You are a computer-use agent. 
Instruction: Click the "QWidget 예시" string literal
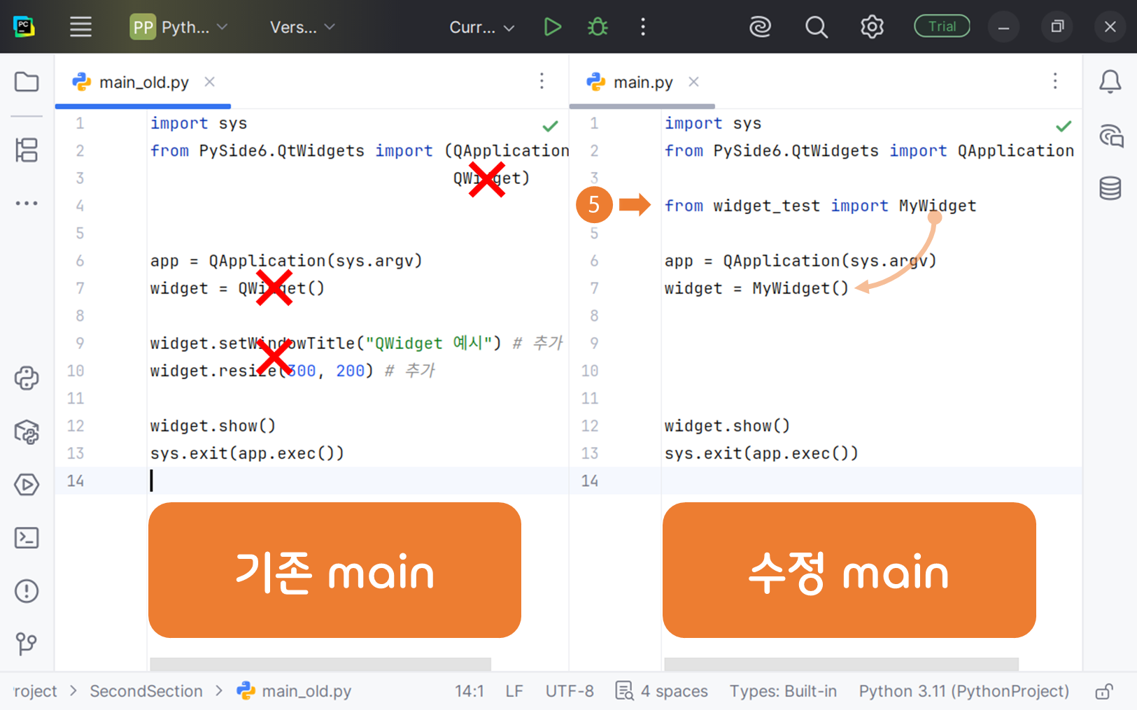(x=429, y=343)
